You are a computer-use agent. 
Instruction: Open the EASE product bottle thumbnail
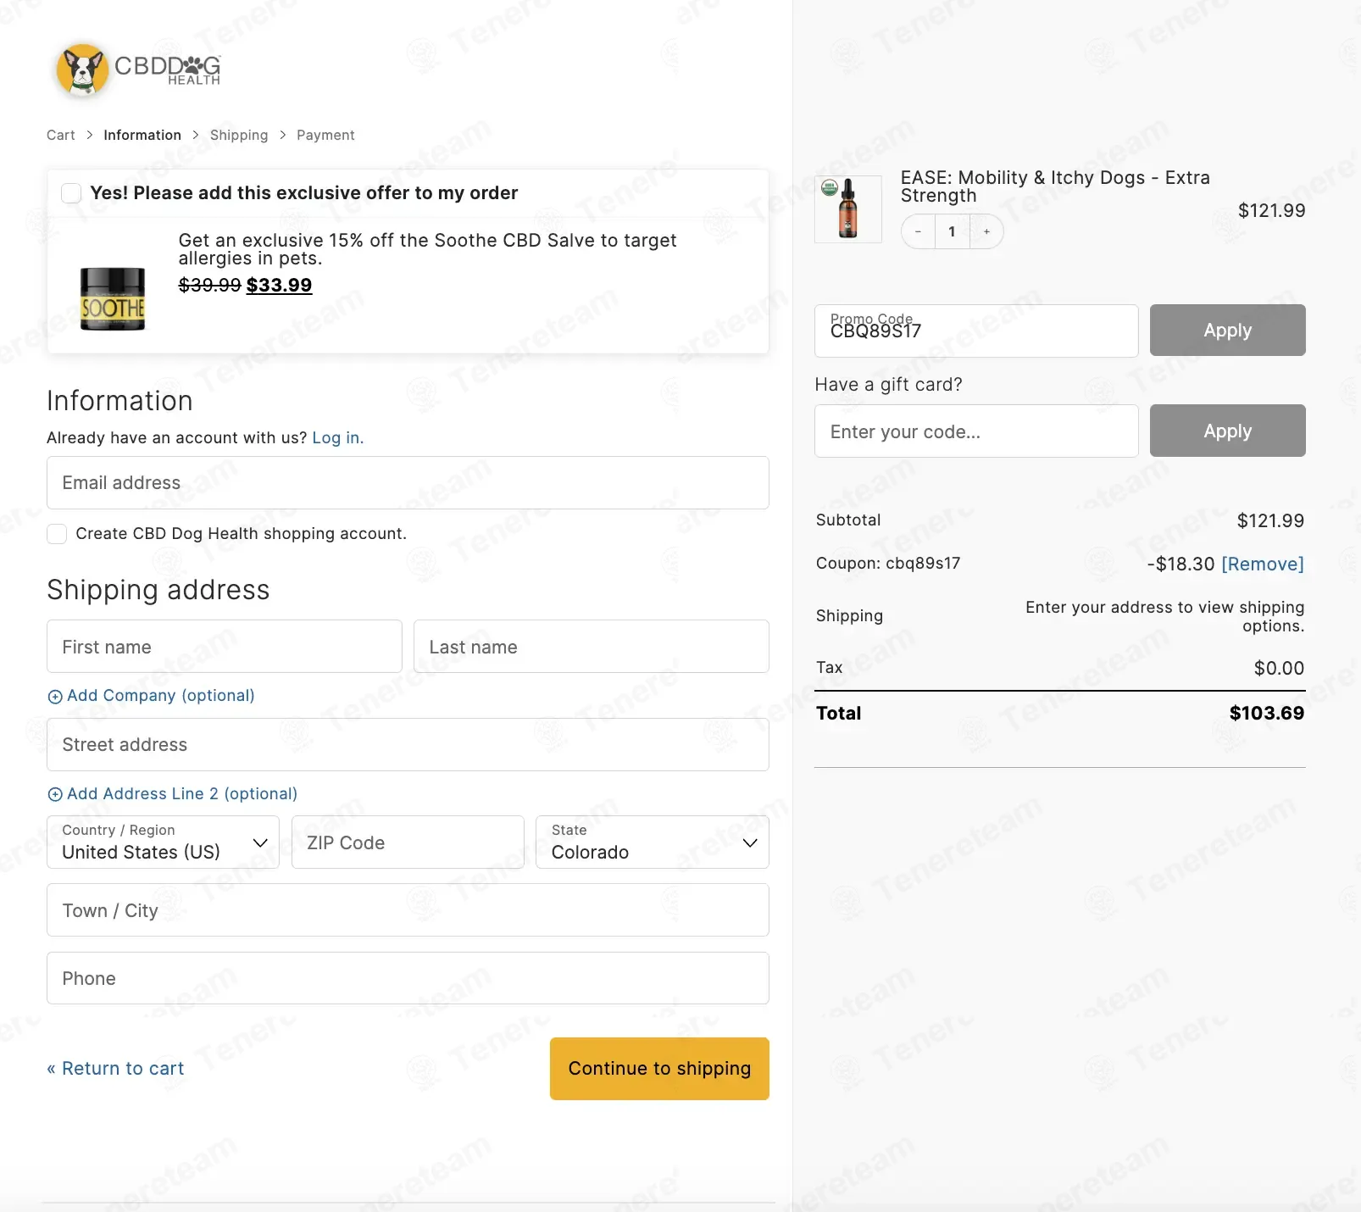coord(847,209)
